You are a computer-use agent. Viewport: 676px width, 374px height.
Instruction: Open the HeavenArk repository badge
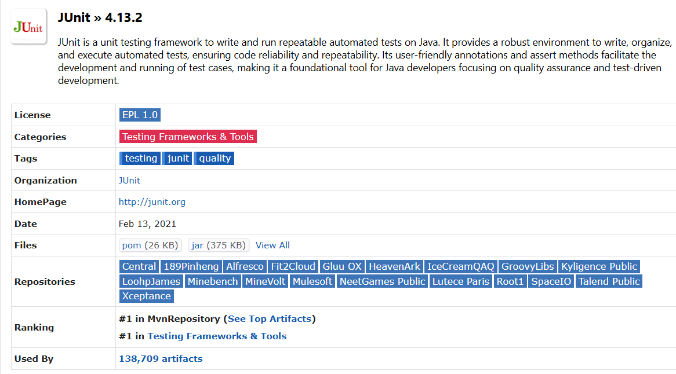(394, 266)
